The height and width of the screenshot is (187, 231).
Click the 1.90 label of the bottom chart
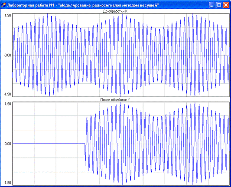(8, 104)
